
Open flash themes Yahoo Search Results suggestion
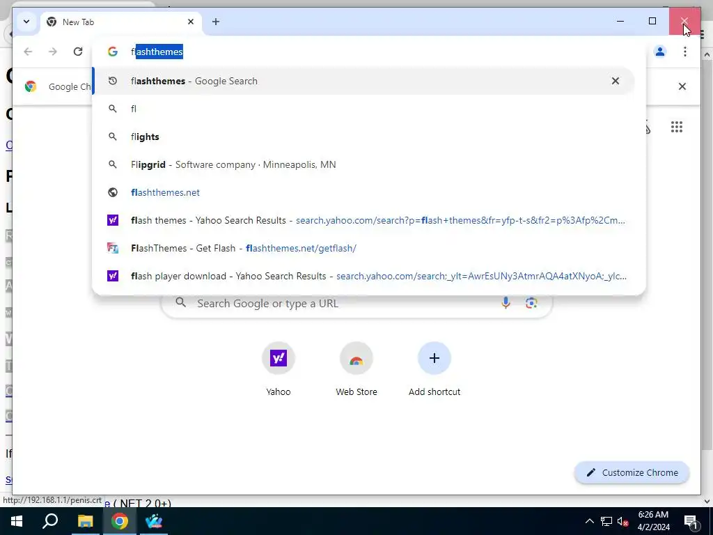tap(363, 220)
